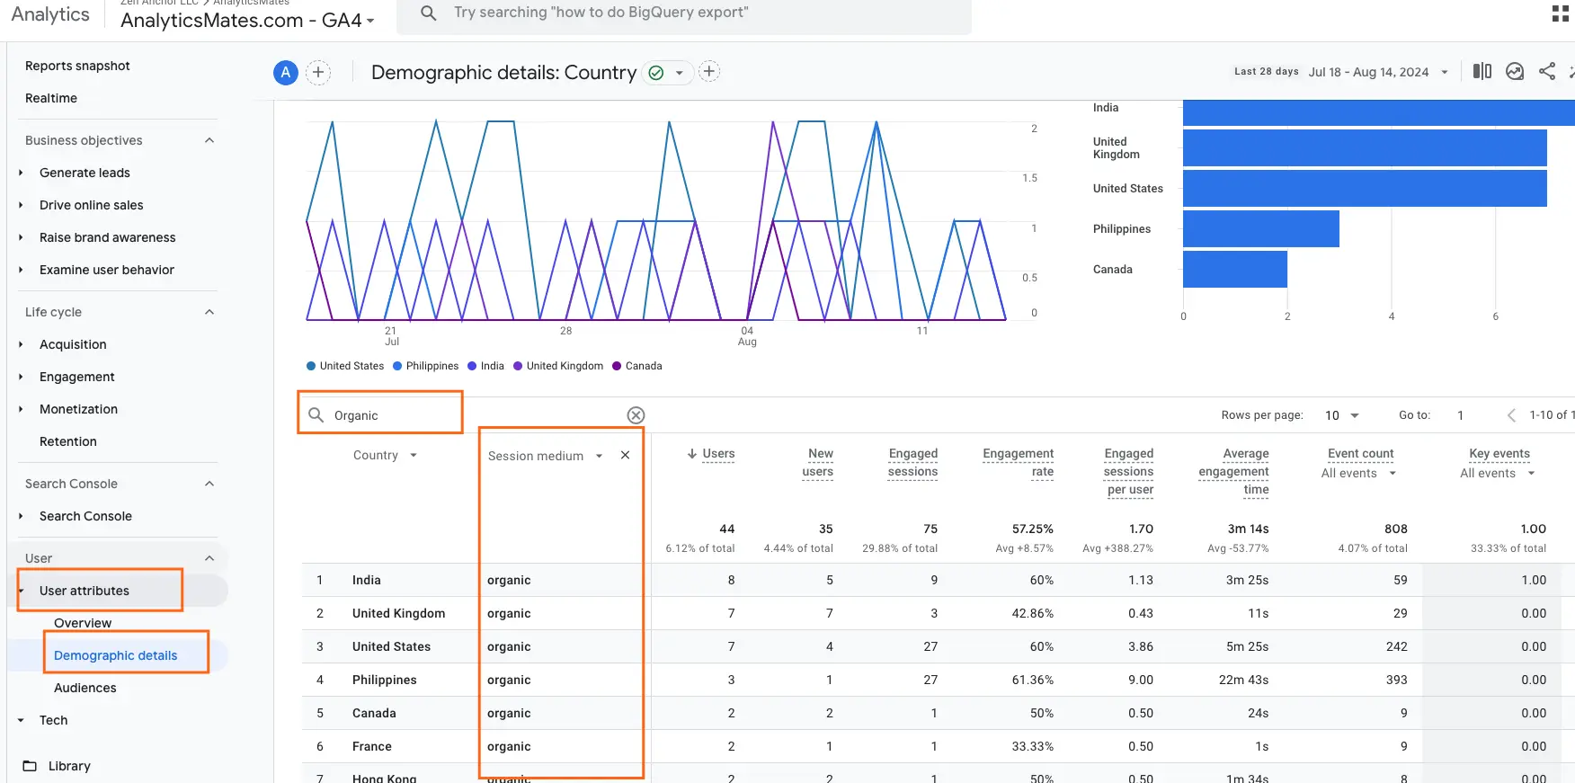1575x783 pixels.
Task: Open the Key events All events dropdown
Action: (1497, 474)
